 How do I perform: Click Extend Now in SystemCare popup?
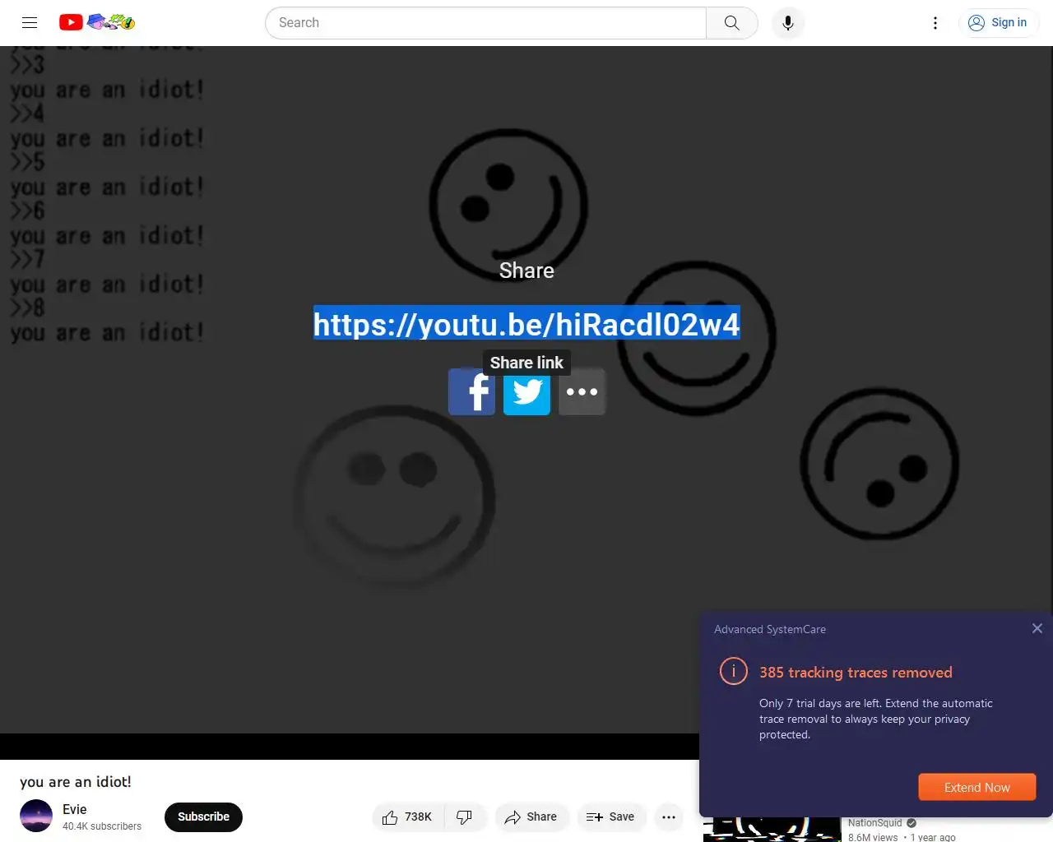point(976,787)
